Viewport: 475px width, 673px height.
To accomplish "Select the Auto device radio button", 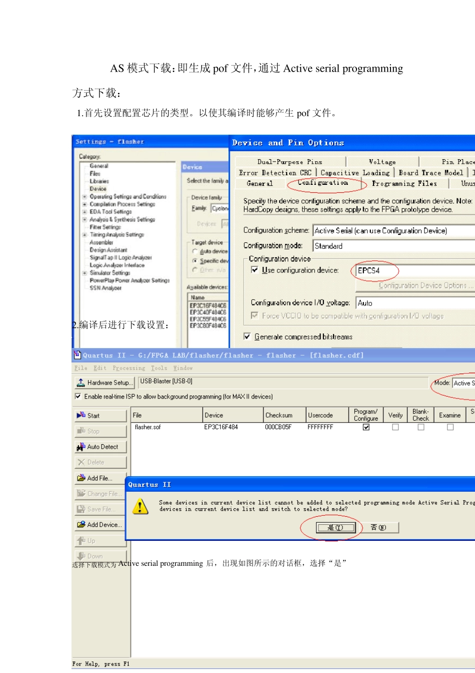I will pos(195,251).
